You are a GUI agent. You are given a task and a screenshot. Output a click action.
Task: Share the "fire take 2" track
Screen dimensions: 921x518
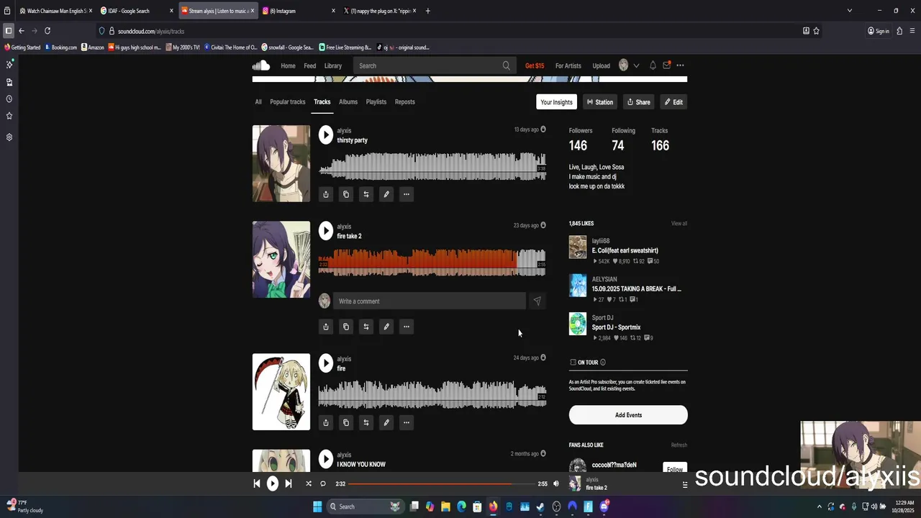[326, 327]
